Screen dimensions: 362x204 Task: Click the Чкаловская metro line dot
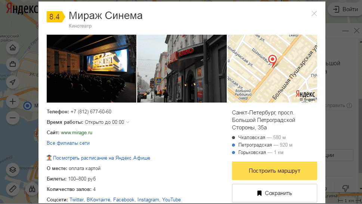233,138
